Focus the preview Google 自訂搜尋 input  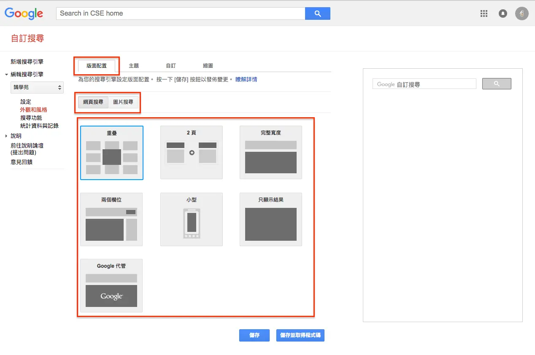(424, 84)
